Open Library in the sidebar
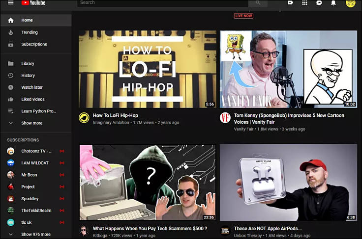362x239 pixels. (x=36, y=63)
